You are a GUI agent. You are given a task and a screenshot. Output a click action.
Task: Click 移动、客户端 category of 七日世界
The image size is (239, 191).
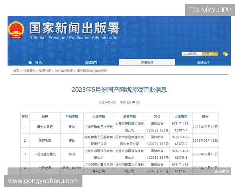(x=72, y=168)
